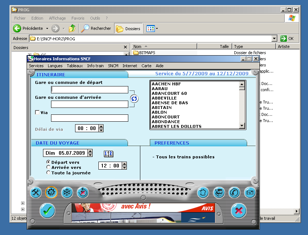Click the departure station input field

[90, 90]
